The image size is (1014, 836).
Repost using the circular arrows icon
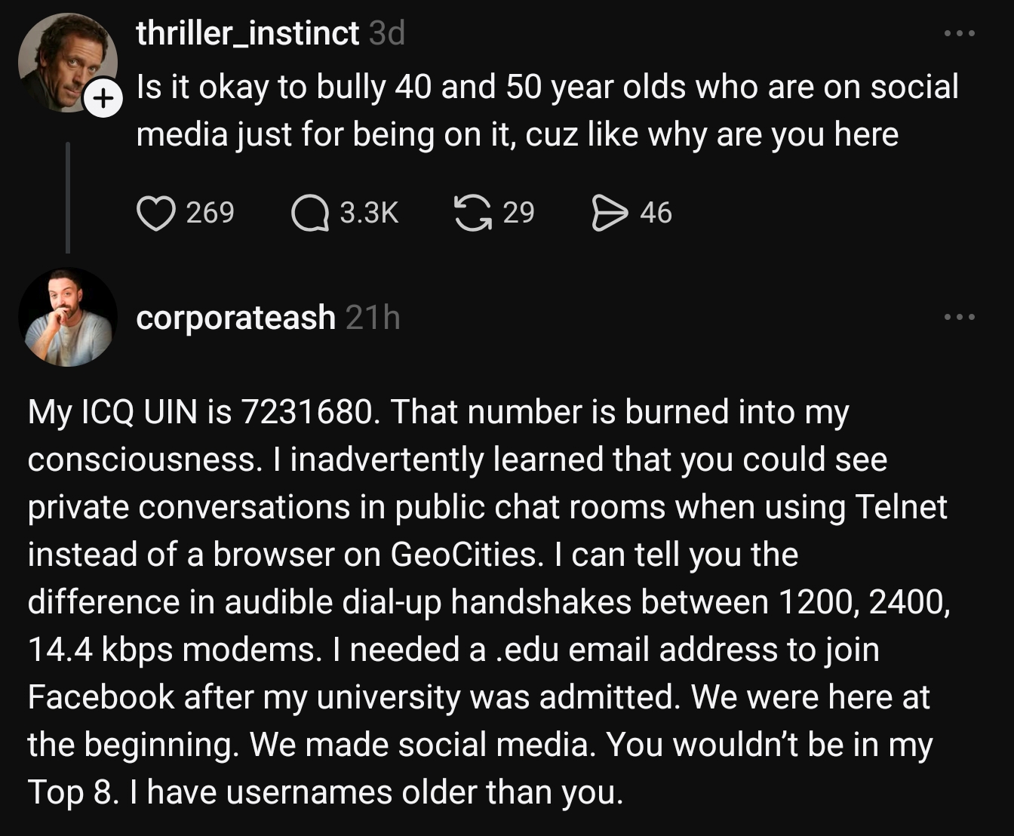pos(472,213)
